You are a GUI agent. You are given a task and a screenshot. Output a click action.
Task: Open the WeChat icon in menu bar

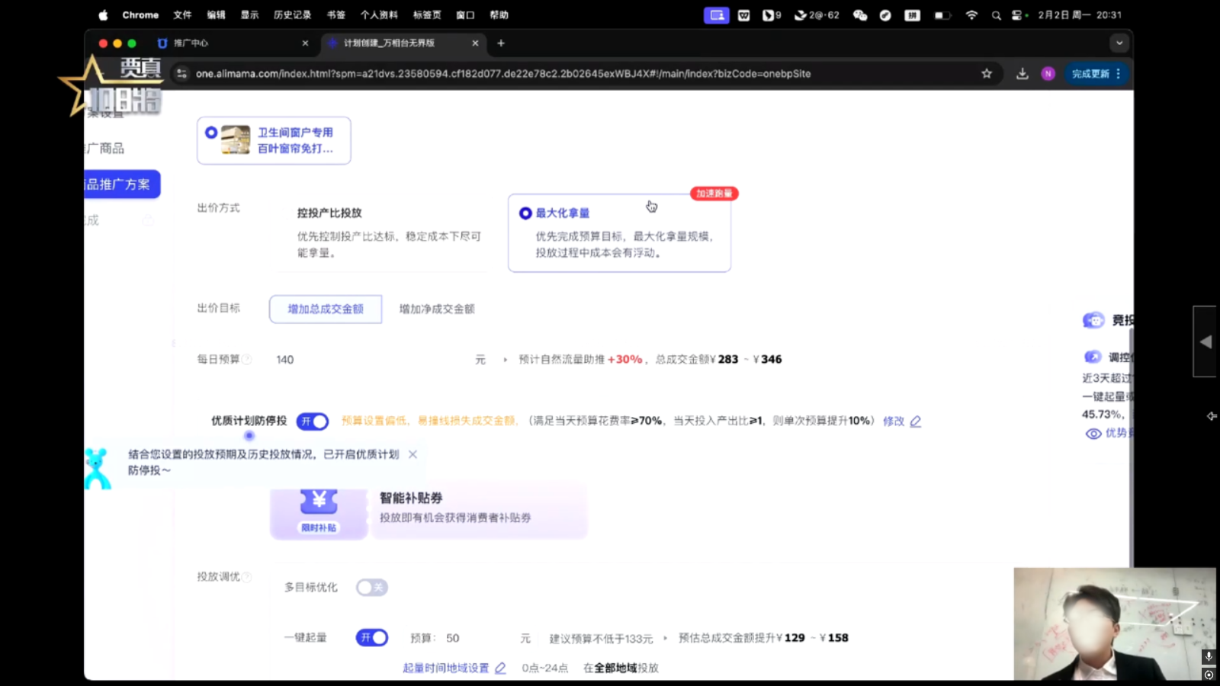(x=860, y=15)
